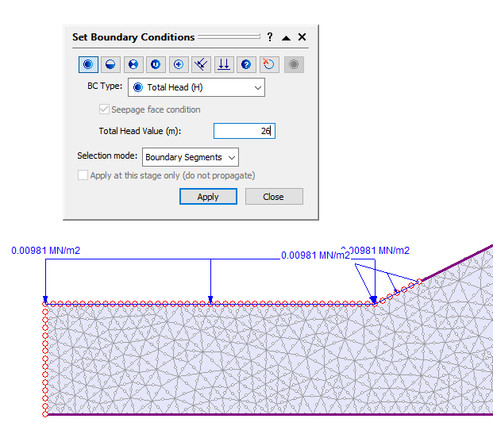
Task: Collapse the dialog using the roll-up arrow
Action: [286, 37]
